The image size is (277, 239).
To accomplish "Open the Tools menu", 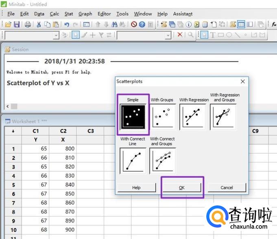I will pyautogui.click(x=122, y=14).
